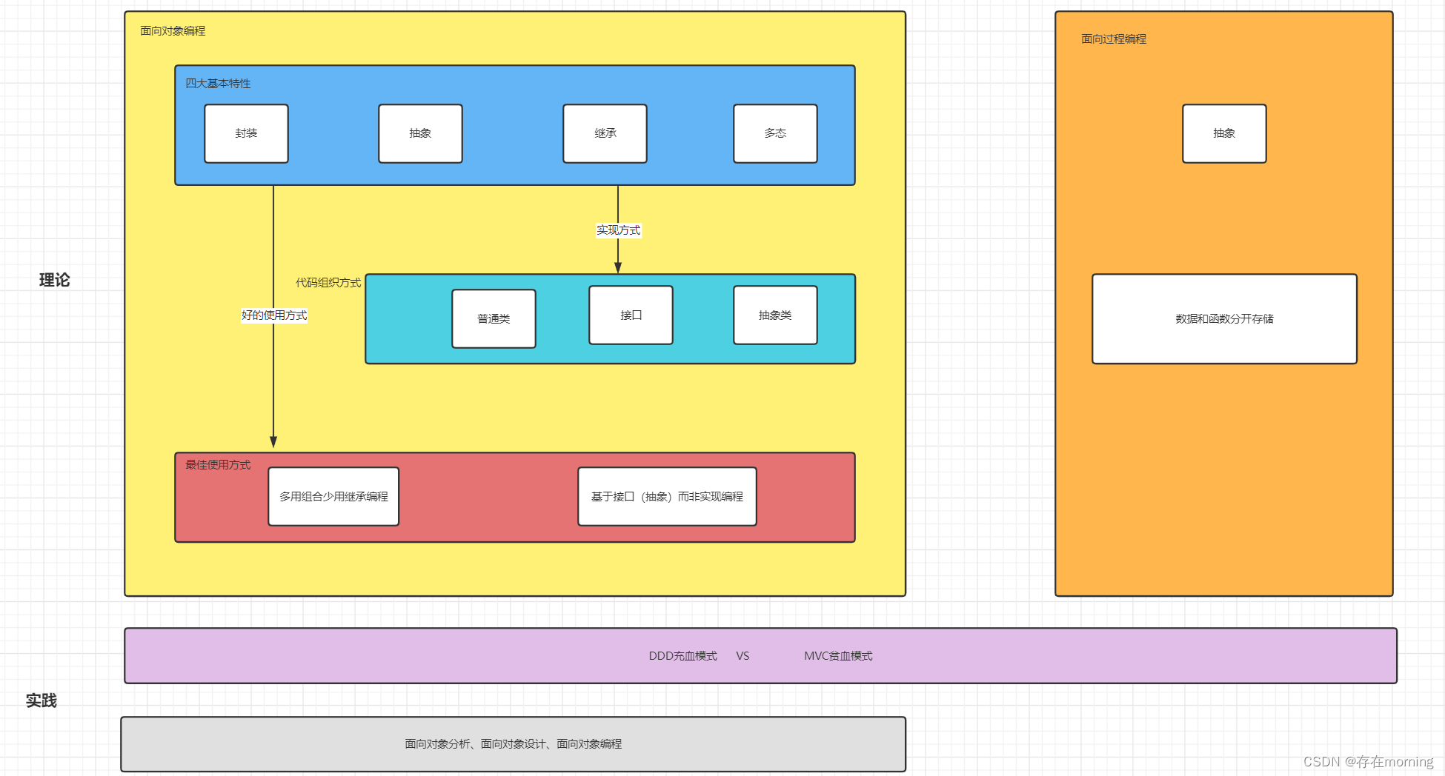1445x776 pixels.
Task: Click the 多态 box
Action: (775, 133)
